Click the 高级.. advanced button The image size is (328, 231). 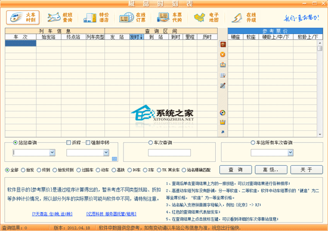coord(271,170)
